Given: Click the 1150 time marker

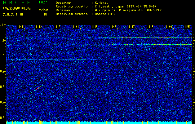Looking at the screenshot, I should coord(188,27).
